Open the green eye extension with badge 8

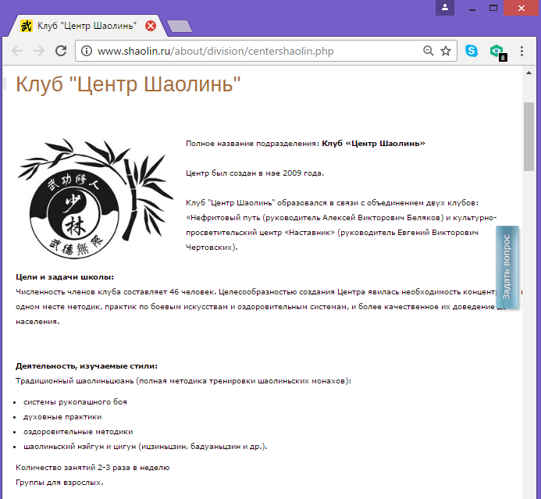498,52
